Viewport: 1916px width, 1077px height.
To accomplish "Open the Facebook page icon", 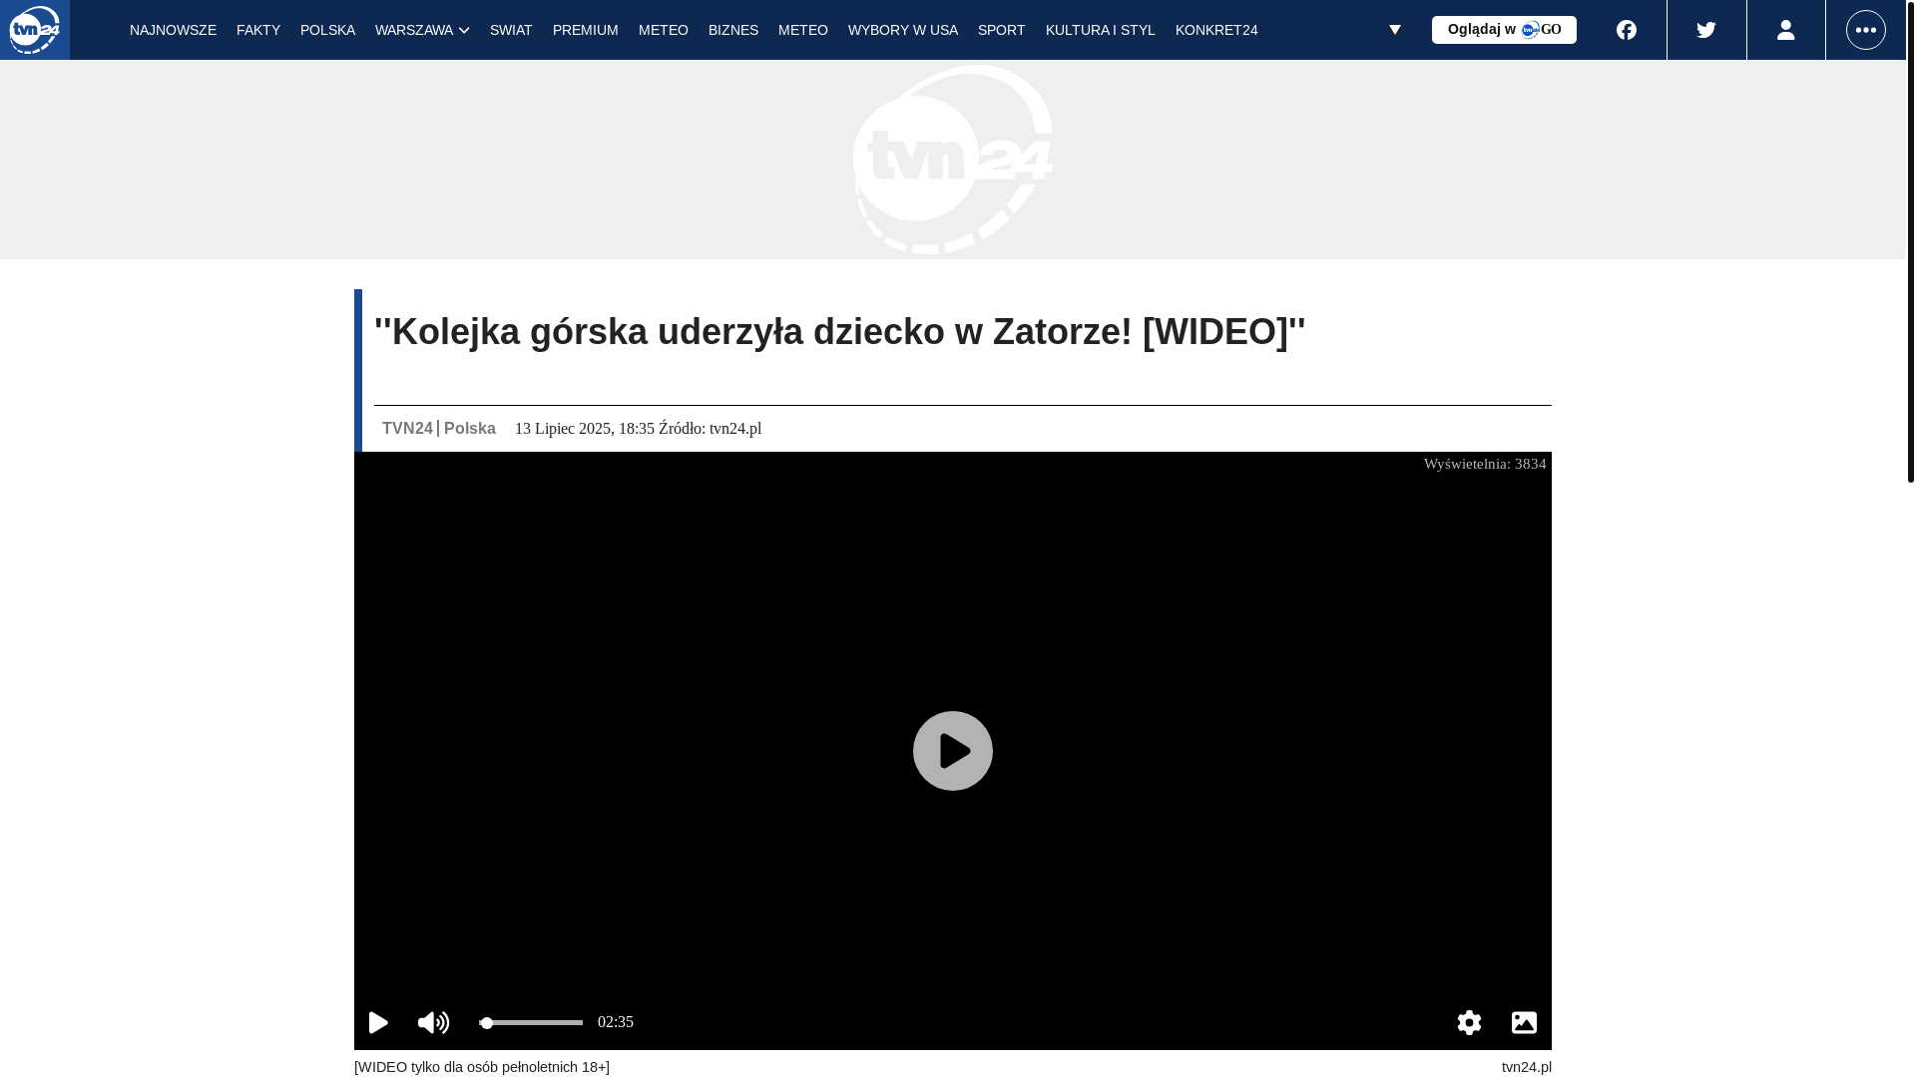I will coord(1627,30).
